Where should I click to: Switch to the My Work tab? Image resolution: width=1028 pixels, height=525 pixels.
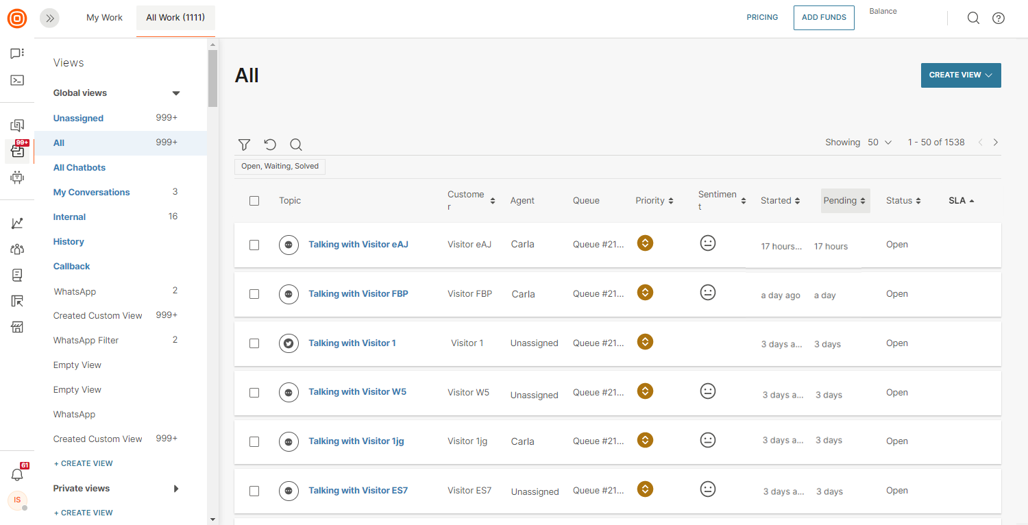pyautogui.click(x=104, y=18)
